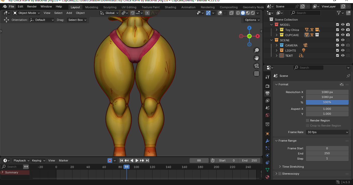Open the Output properties tab

coord(267,93)
